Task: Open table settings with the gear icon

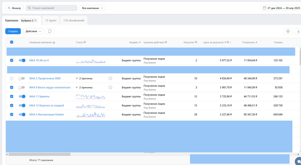Action: pos(288,31)
